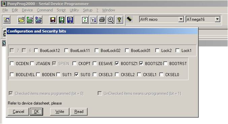
Task: Click the New Window toolbar icon
Action: [6, 20]
